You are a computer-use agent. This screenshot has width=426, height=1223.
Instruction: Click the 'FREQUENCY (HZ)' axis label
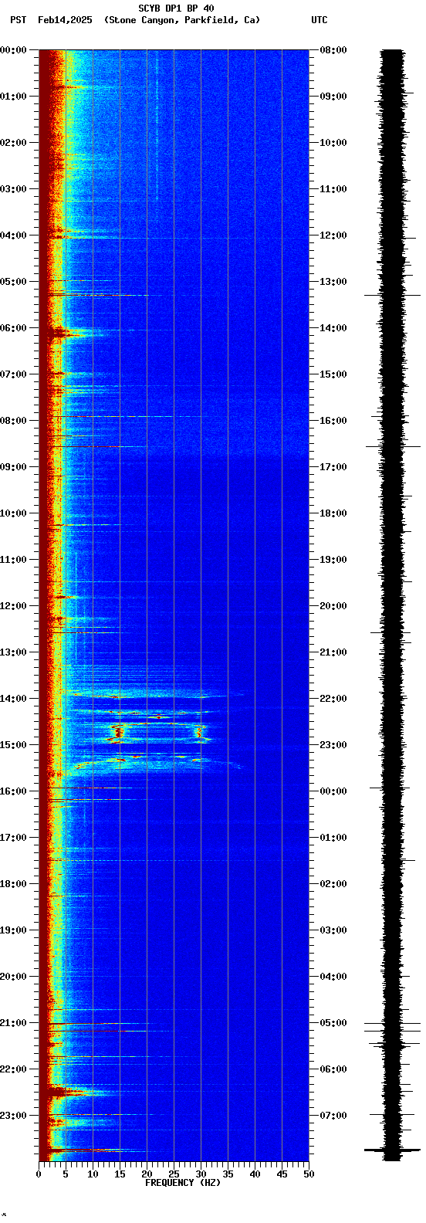click(183, 1182)
